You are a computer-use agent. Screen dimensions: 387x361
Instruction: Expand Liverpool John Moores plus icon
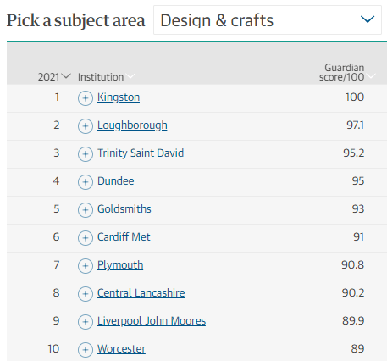pos(86,322)
